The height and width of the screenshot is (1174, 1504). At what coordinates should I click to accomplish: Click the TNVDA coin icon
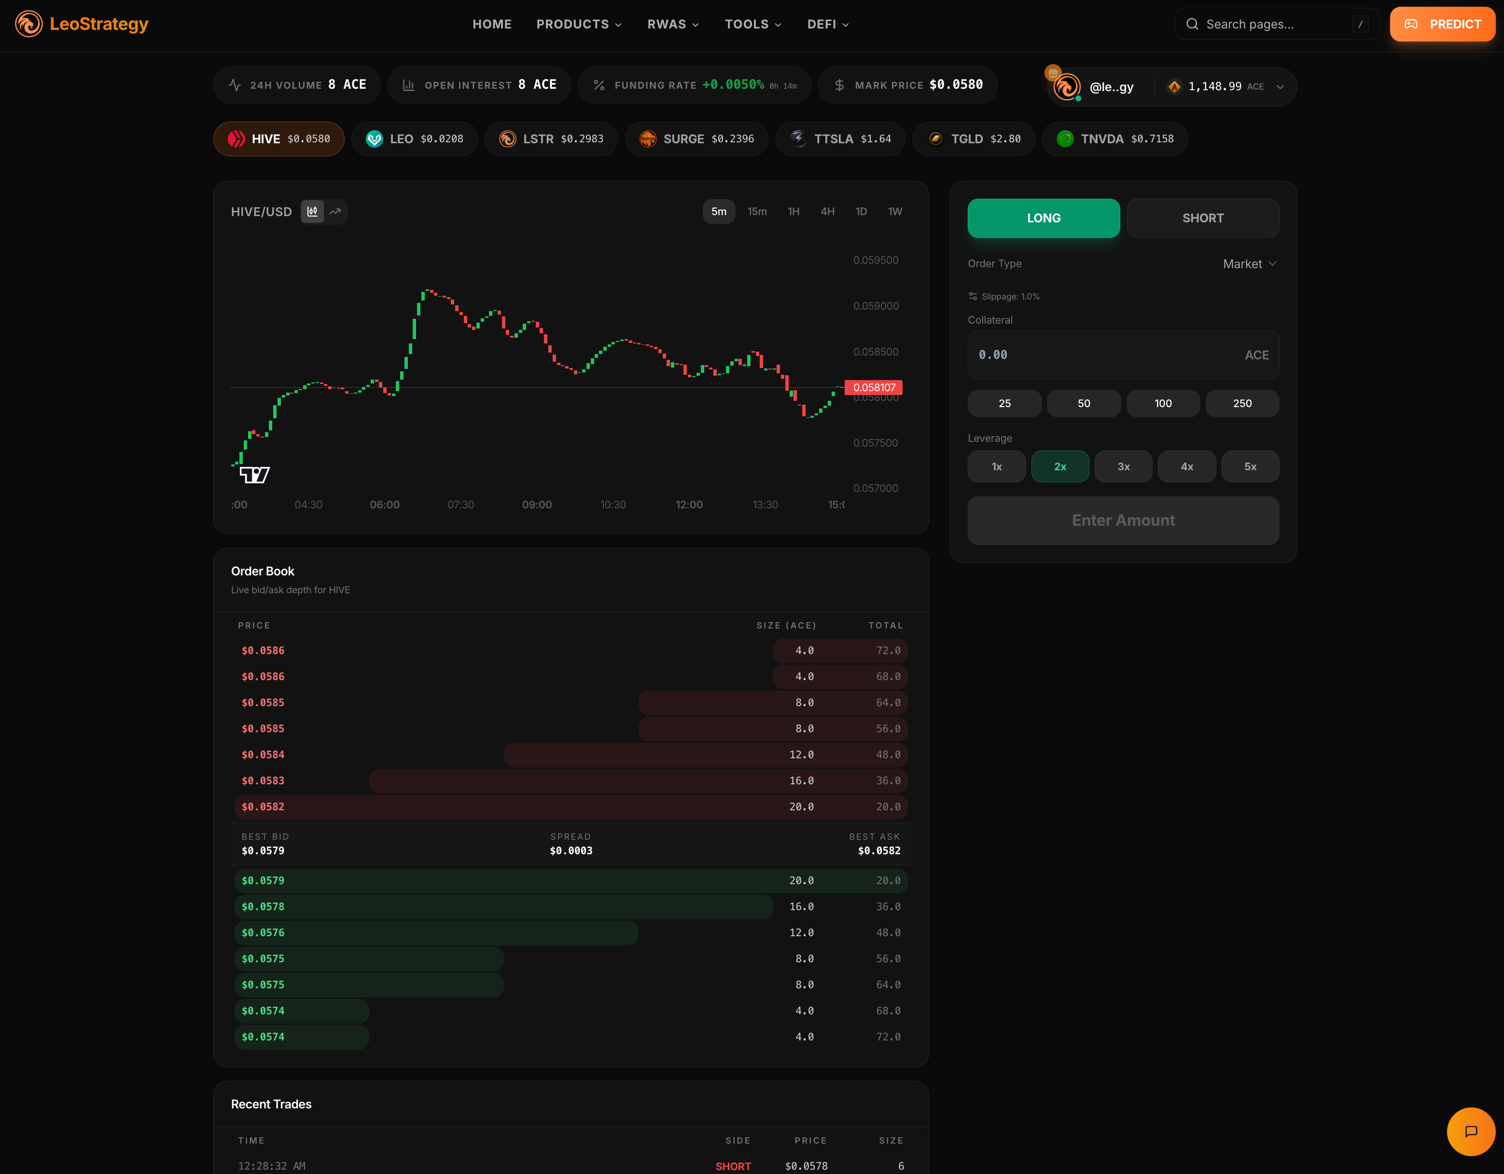[1065, 139]
